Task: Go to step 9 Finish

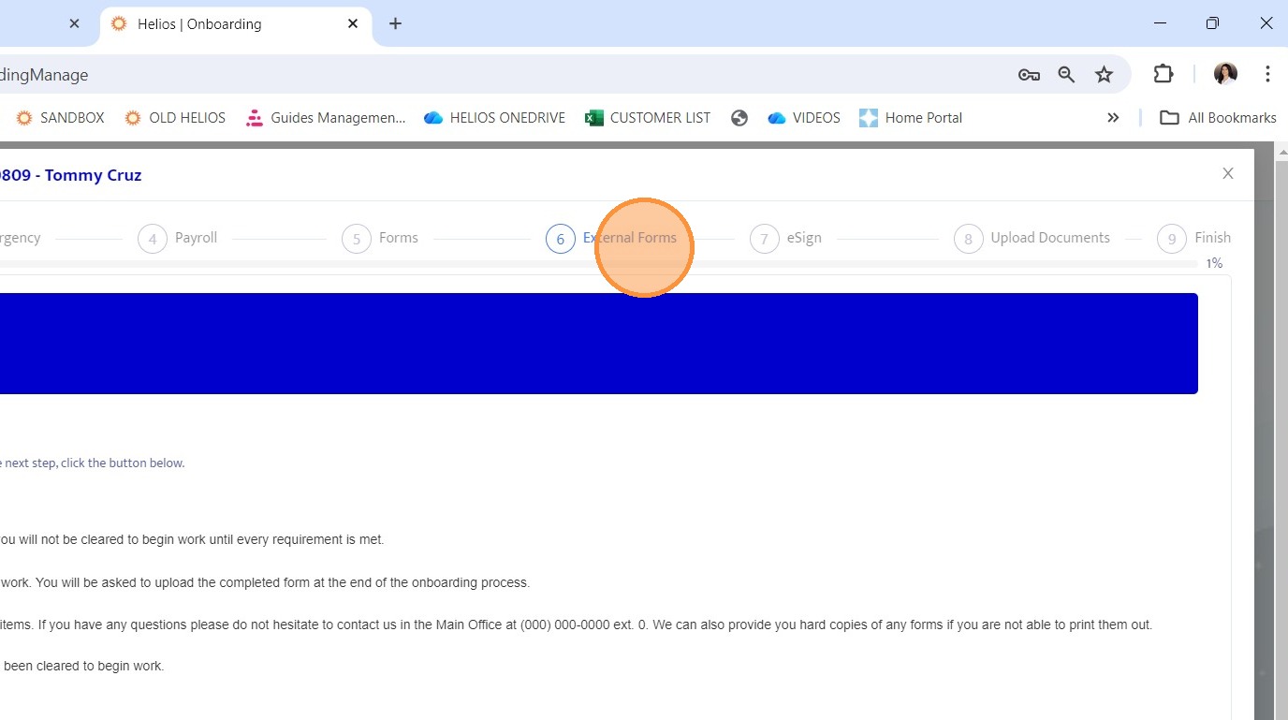Action: point(1193,239)
